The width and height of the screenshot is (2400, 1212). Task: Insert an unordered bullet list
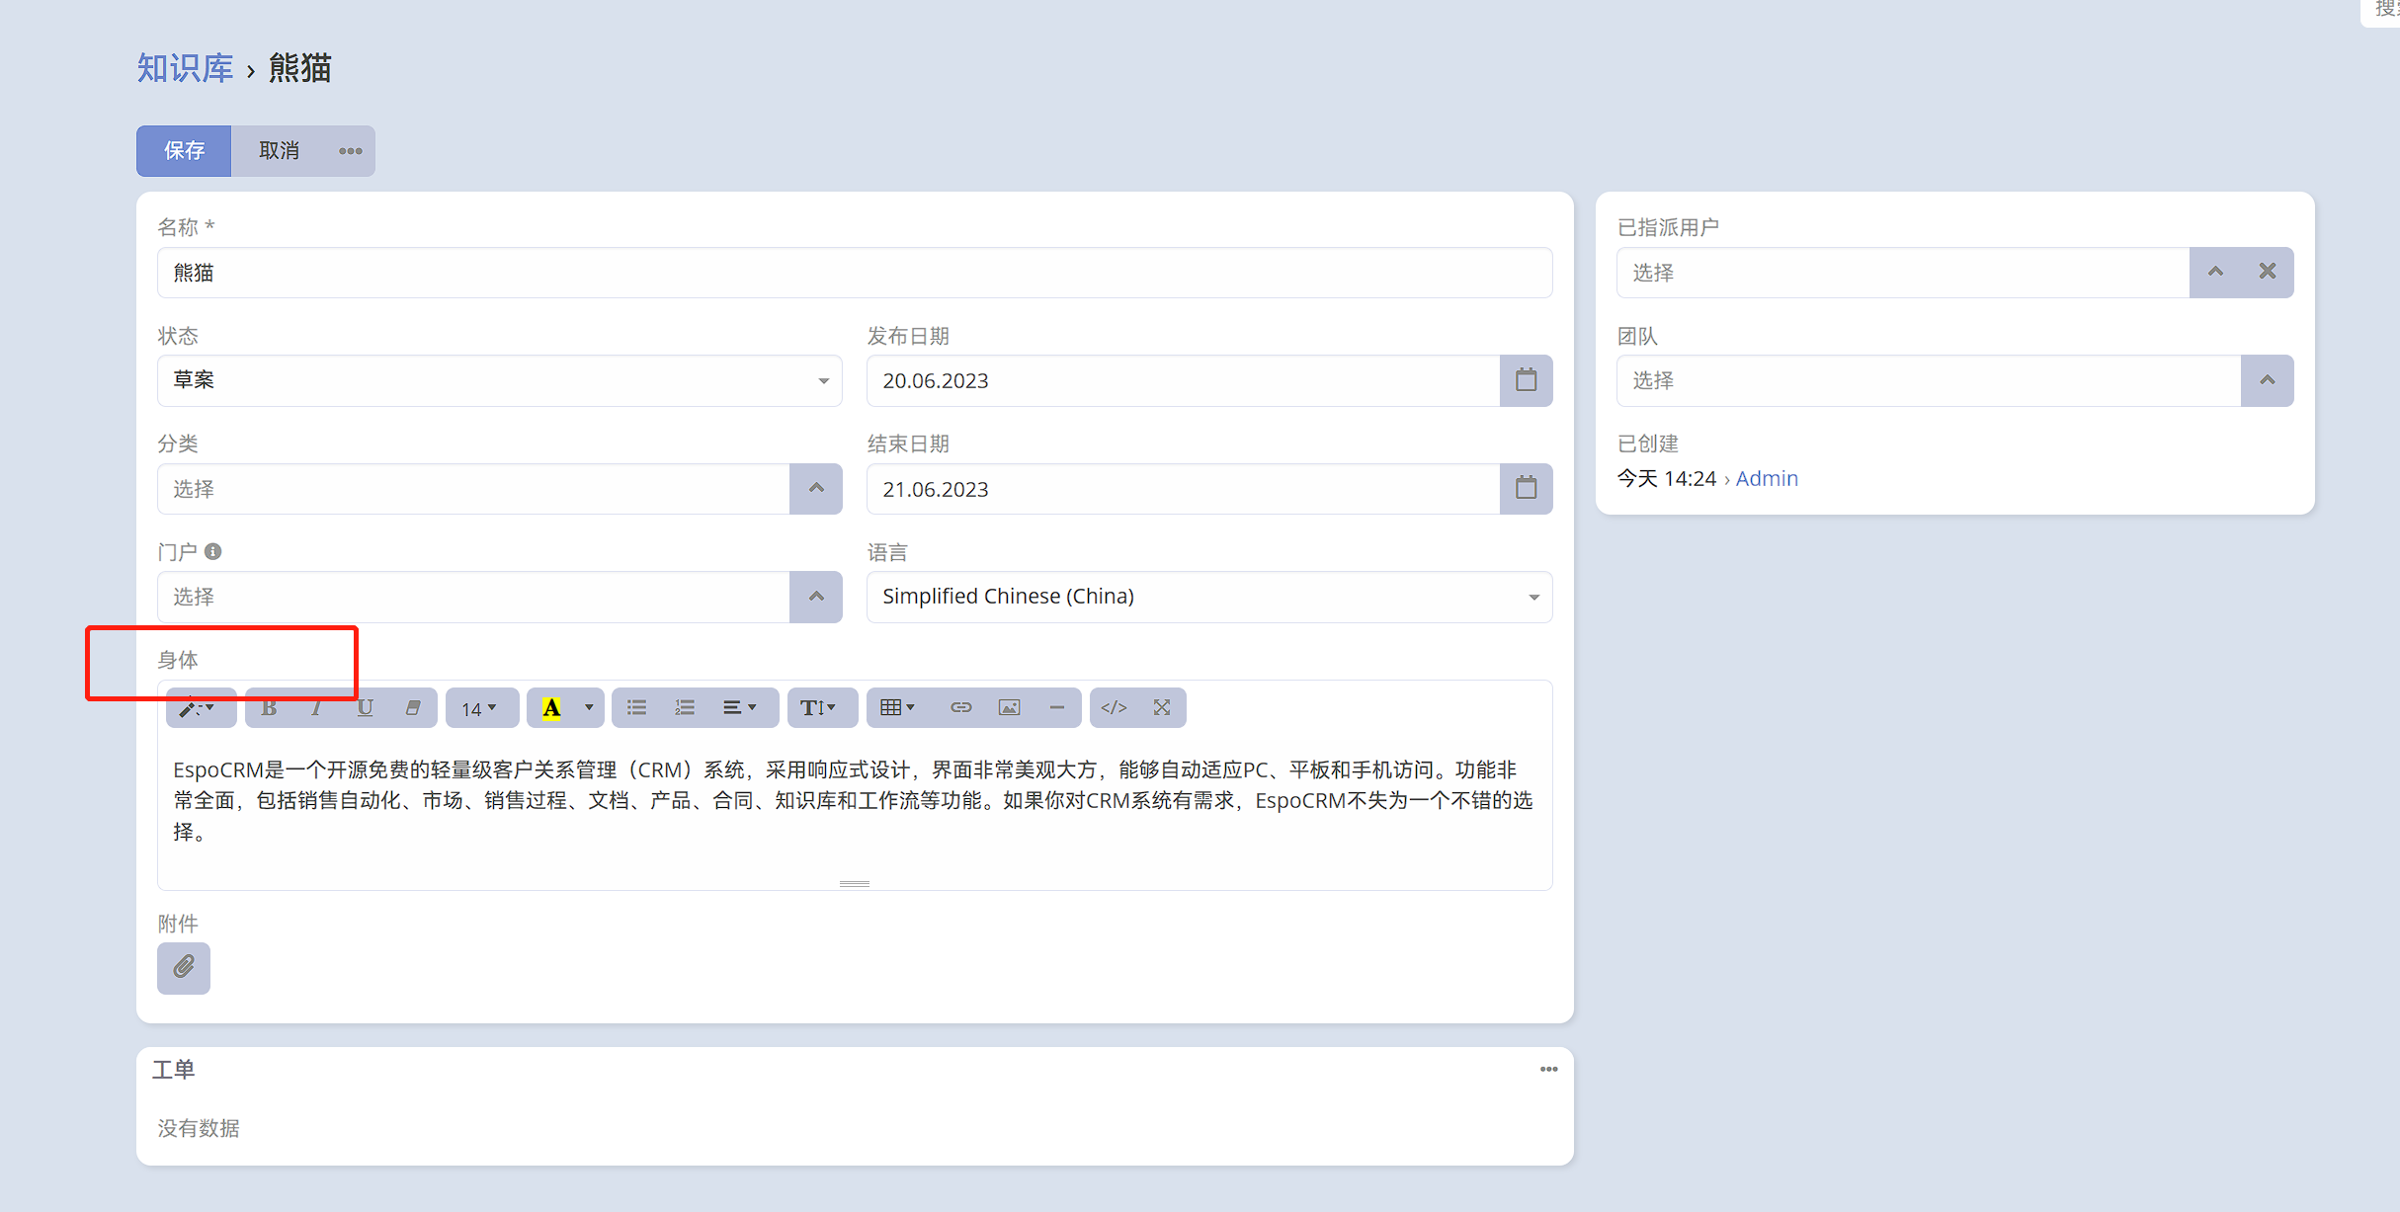636,707
